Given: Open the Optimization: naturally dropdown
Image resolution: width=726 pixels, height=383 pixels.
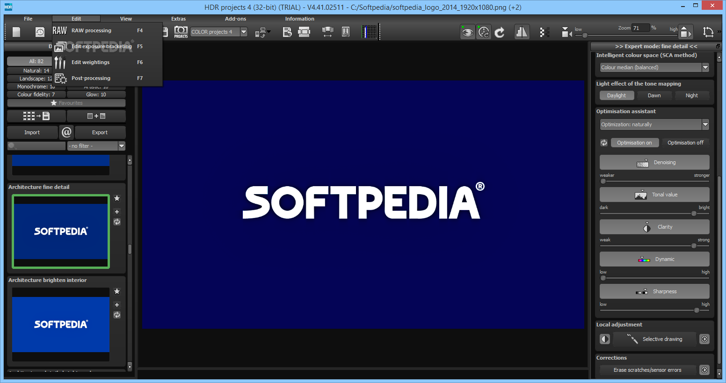Looking at the screenshot, I should click(654, 124).
